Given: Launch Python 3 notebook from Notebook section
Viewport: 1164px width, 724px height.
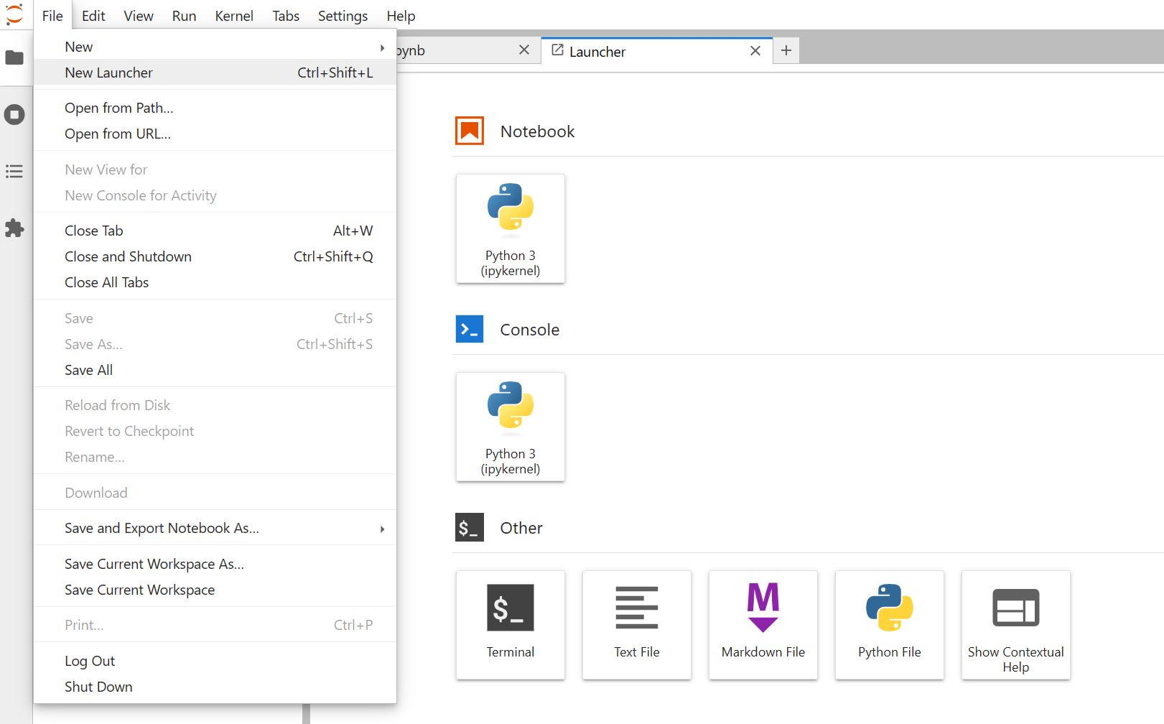Looking at the screenshot, I should (511, 228).
